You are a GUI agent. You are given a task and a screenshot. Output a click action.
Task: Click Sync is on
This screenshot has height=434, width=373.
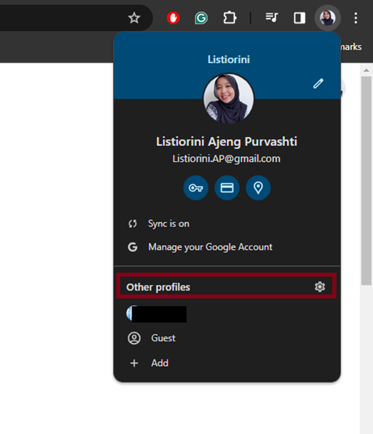point(168,224)
